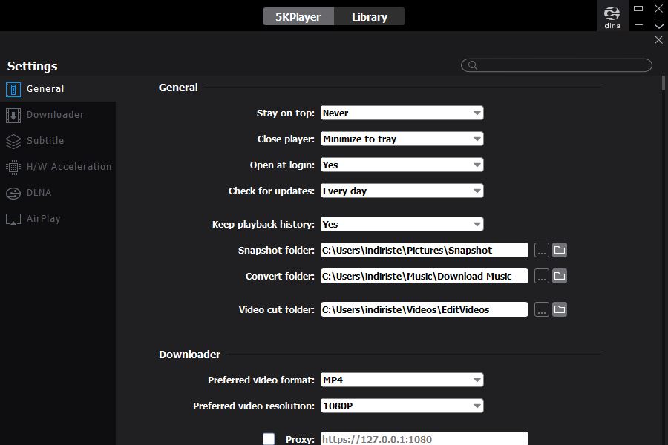The height and width of the screenshot is (445, 668).
Task: Select Subtitle settings category
Action: [58, 141]
